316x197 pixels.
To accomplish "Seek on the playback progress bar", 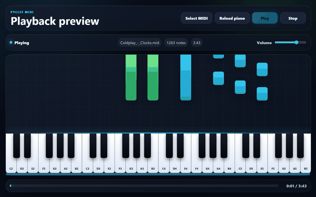I will pos(144,186).
